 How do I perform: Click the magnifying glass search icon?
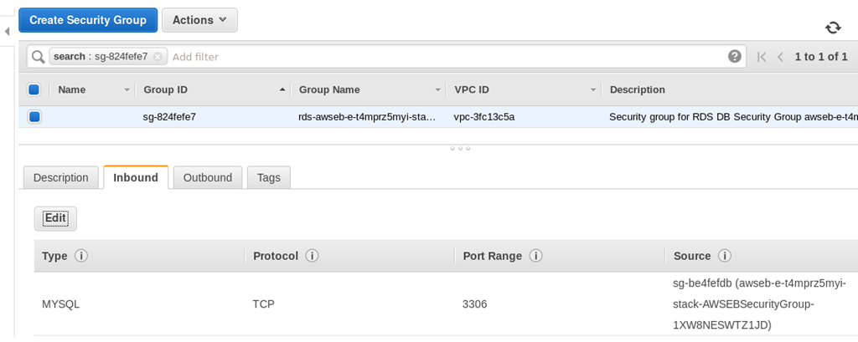click(x=38, y=57)
